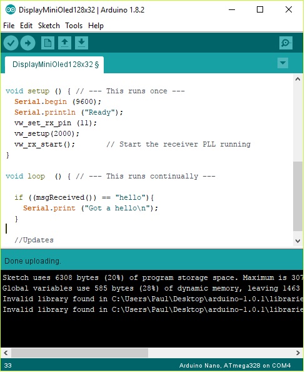
Task: Click the console horizontal scrollbar thumb
Action: (x=79, y=353)
